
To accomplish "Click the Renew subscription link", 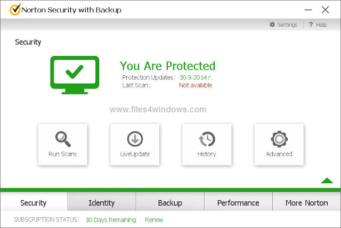I will [x=154, y=219].
